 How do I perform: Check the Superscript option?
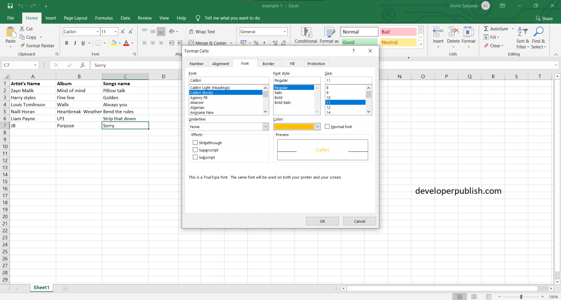[x=195, y=150]
